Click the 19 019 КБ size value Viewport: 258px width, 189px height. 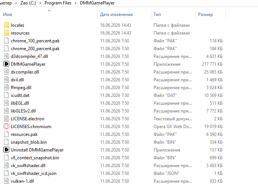(x=213, y=127)
